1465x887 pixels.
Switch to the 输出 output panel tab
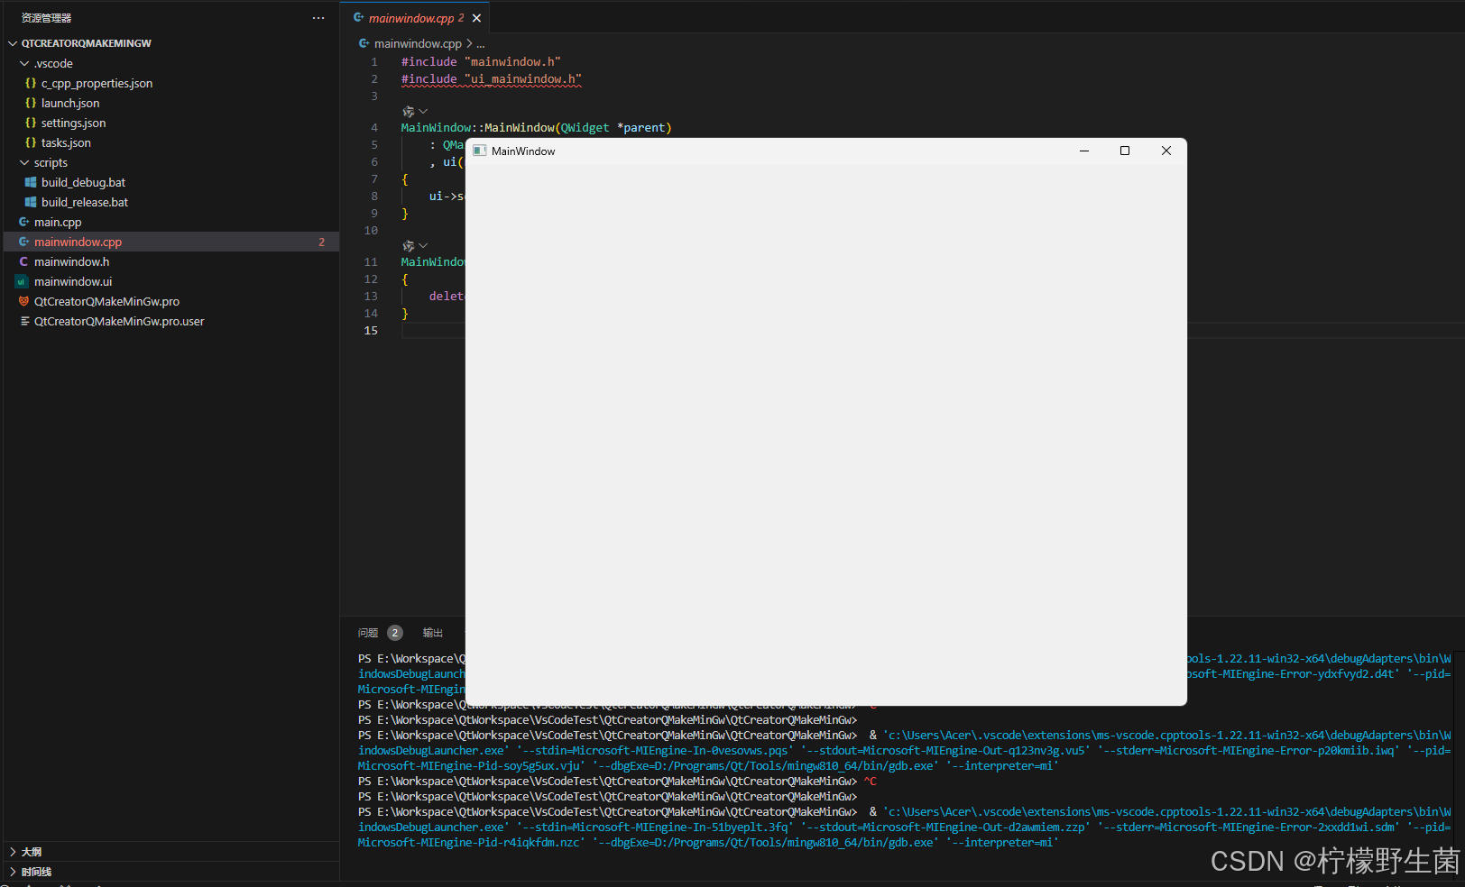pos(433,633)
